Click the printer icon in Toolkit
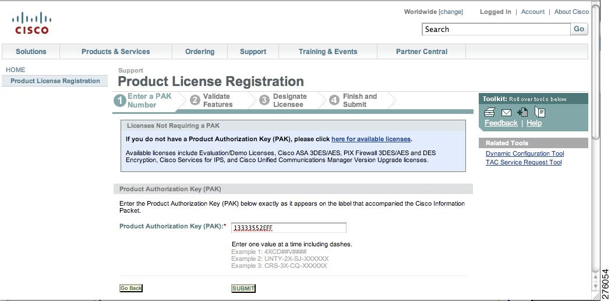Image resolution: width=611 pixels, height=301 pixels. [x=489, y=112]
